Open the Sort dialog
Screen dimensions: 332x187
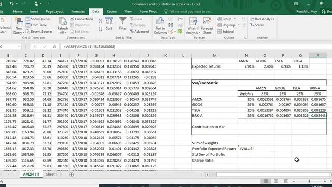tap(109, 24)
